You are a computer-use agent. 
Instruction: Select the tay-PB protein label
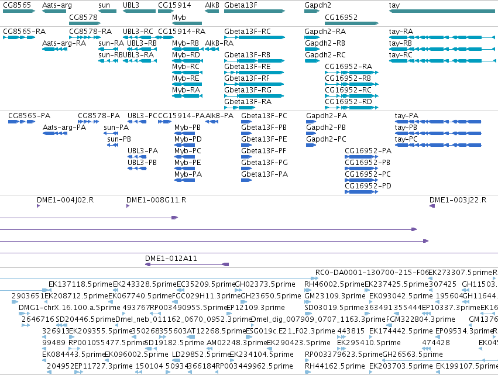(406, 128)
